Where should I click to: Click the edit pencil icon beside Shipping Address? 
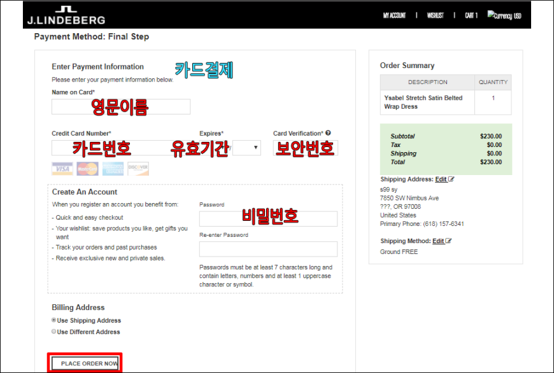pyautogui.click(x=451, y=179)
